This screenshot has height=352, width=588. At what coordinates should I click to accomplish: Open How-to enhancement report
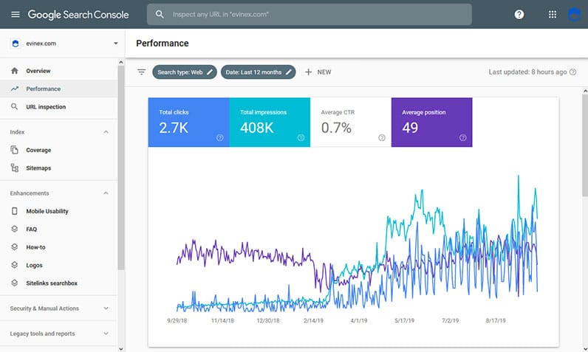coord(58,247)
